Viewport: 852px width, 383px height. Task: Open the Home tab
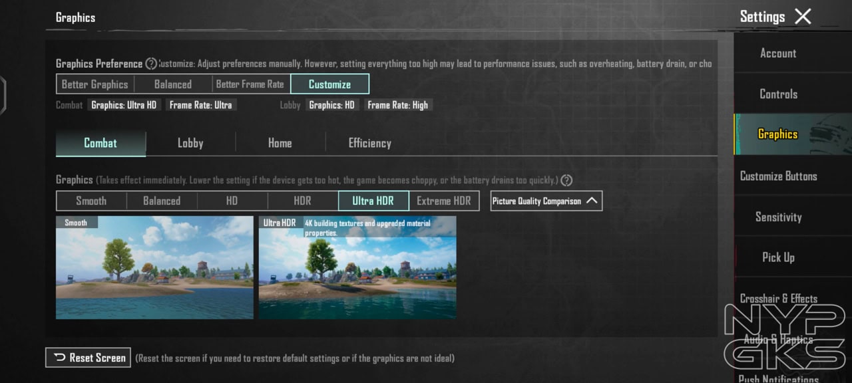click(x=280, y=143)
